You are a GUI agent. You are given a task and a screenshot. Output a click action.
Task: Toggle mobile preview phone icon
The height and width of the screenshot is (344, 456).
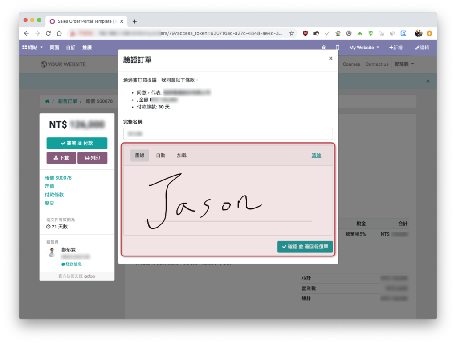[338, 47]
